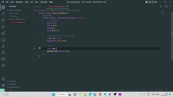Image resolution: width=173 pixels, height=97 pixels.
Task: Click the notifications bell in status bar
Action: [170, 90]
